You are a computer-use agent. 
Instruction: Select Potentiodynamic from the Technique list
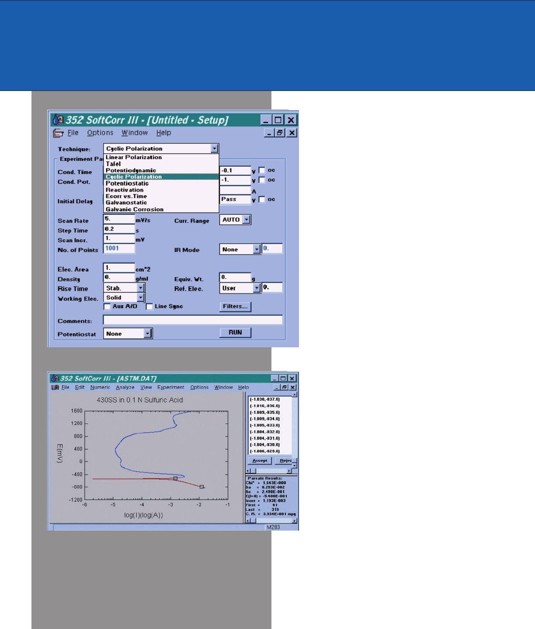click(131, 170)
